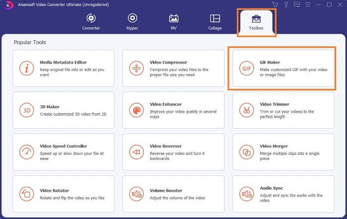Launch GIF Maker title
The width and height of the screenshot is (347, 219).
[x=270, y=62]
